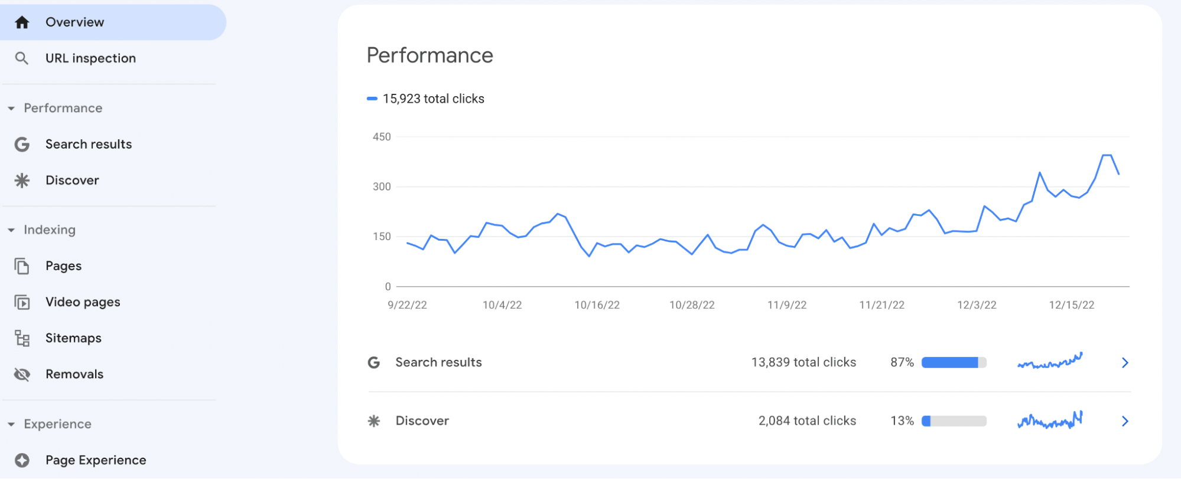This screenshot has height=479, width=1181.
Task: Click the Page Experience star icon
Action: click(x=22, y=461)
